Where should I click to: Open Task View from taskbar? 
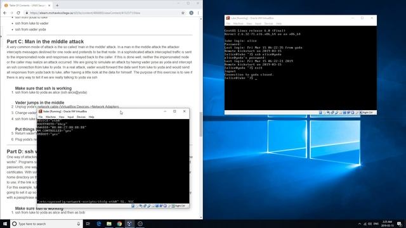(x=88, y=224)
